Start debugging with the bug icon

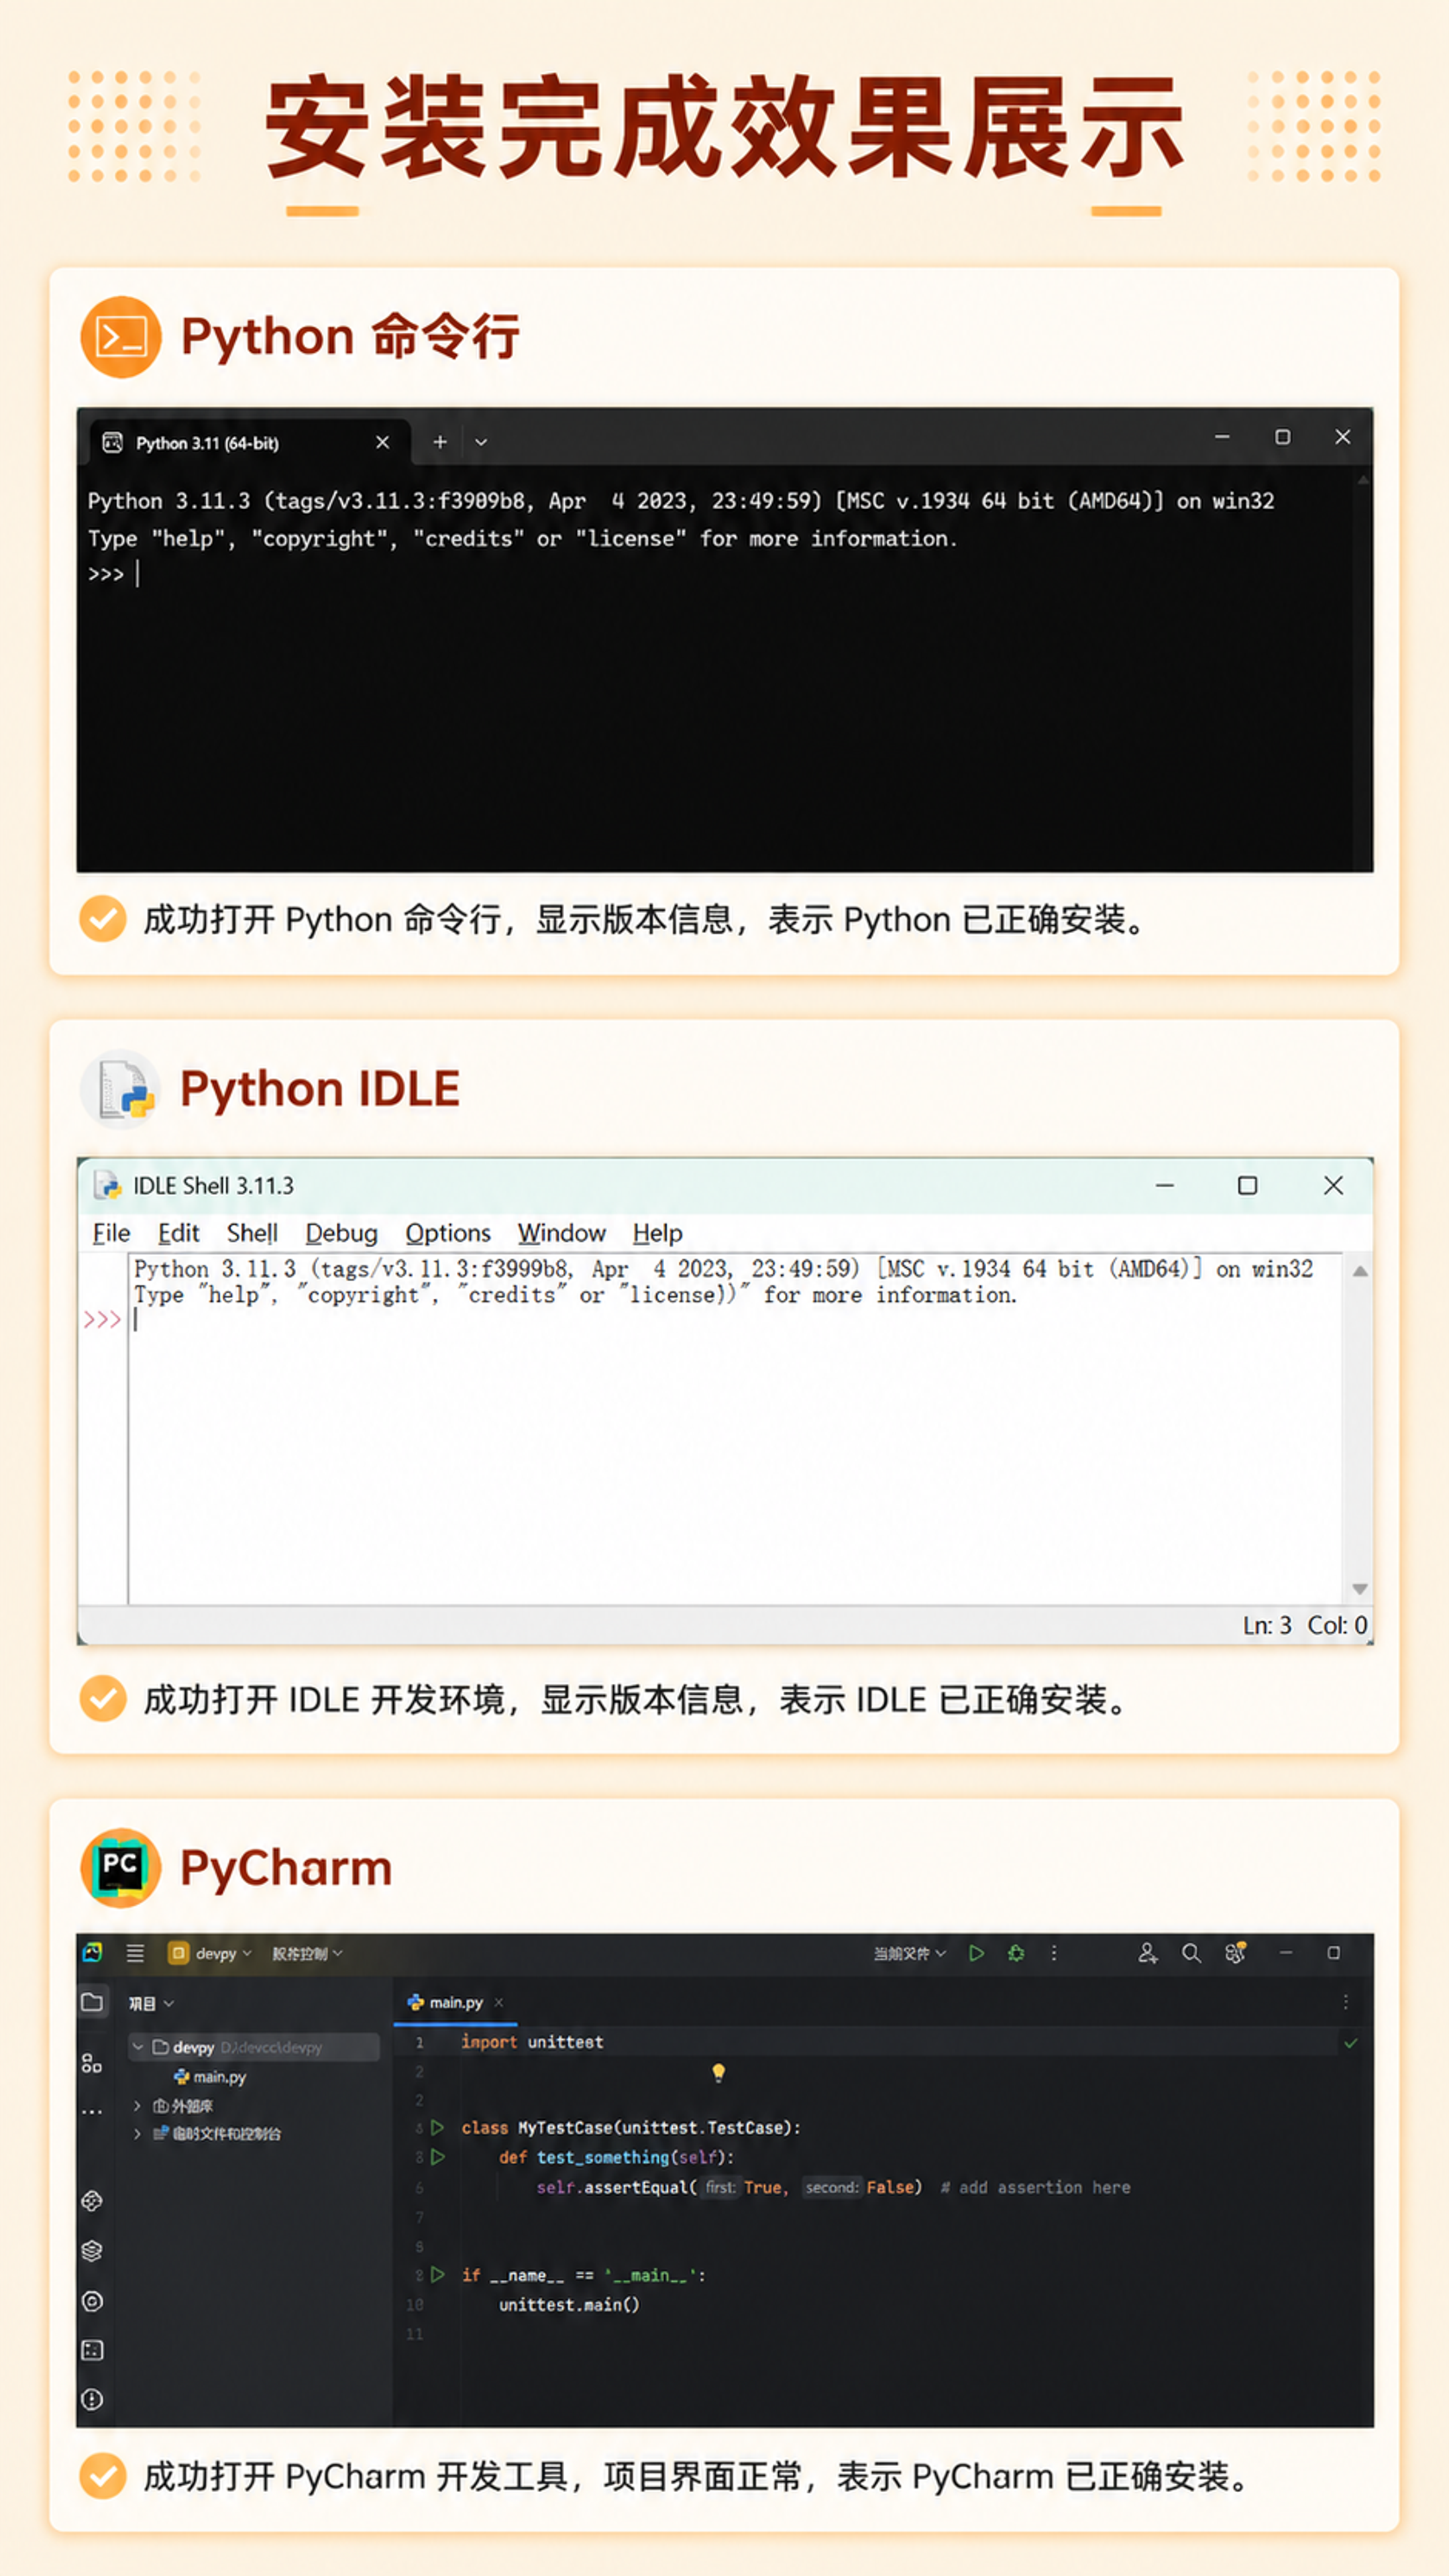(x=1016, y=1954)
